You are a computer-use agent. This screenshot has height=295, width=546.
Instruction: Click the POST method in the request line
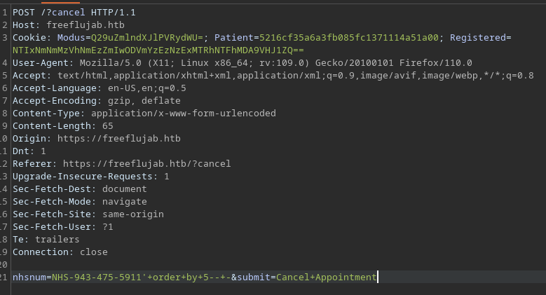point(23,13)
